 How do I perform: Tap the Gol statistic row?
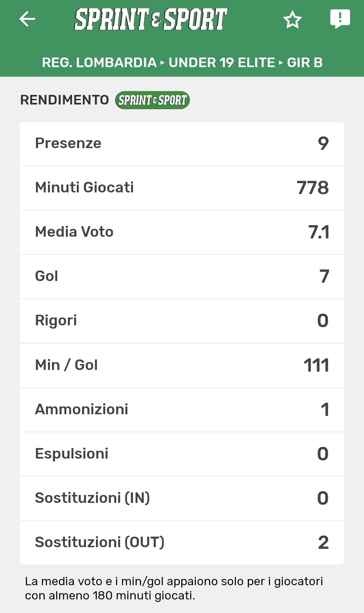click(182, 276)
